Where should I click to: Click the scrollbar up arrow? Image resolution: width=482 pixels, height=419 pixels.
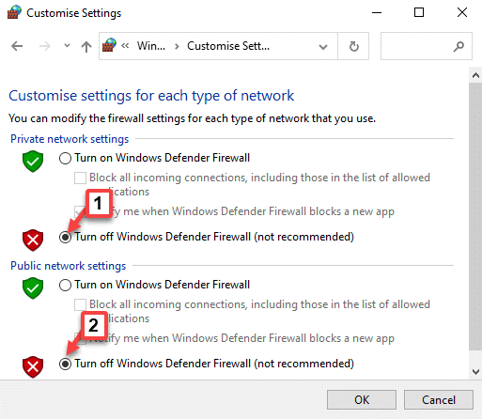475,75
